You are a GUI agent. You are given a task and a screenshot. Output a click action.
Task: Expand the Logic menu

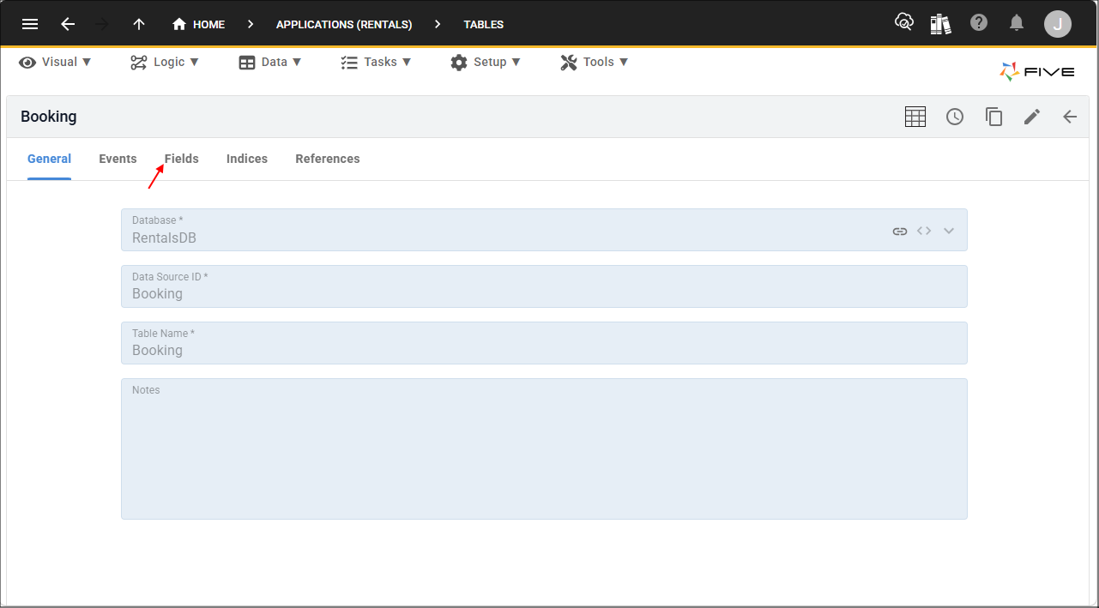coord(165,62)
